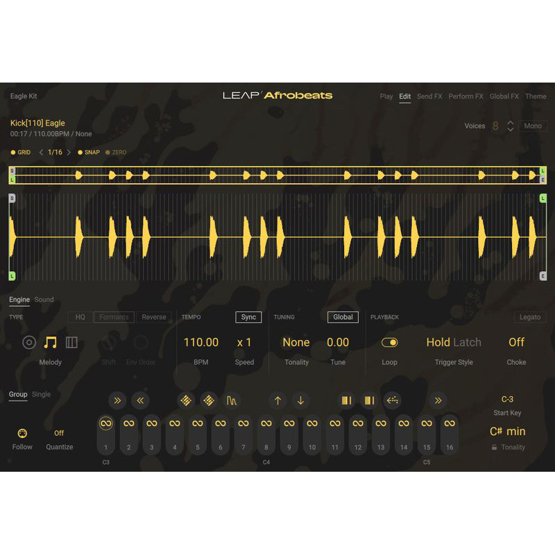The width and height of the screenshot is (555, 555).
Task: Toggle Mono voice mode
Action: (533, 126)
